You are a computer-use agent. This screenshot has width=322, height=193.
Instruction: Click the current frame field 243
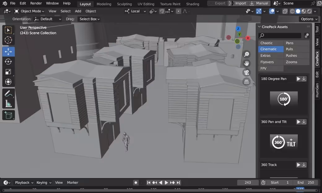coord(248,183)
